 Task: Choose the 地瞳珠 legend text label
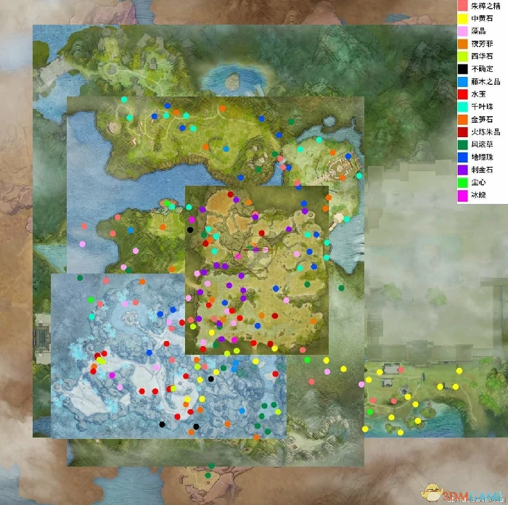pyautogui.click(x=483, y=158)
